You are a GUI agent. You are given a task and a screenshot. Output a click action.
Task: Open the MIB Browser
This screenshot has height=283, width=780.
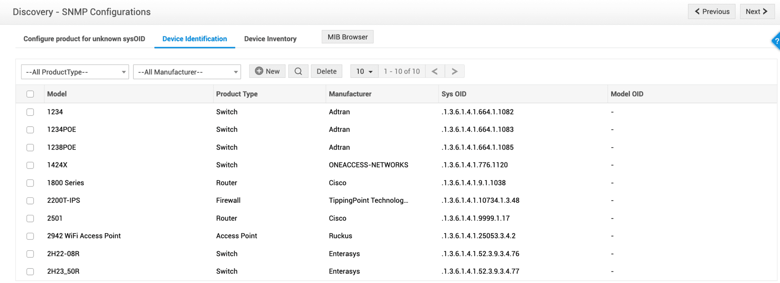(x=347, y=37)
